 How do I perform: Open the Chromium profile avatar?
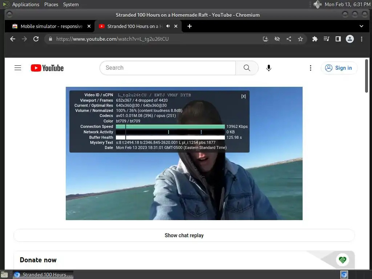click(350, 39)
